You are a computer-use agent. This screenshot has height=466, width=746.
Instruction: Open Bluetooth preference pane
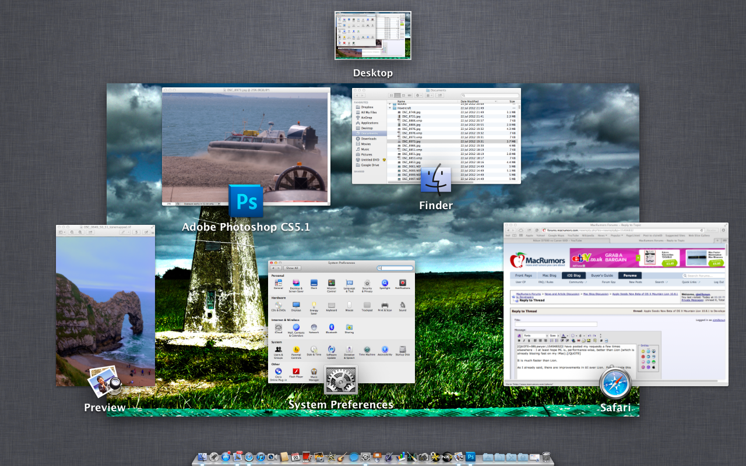[x=332, y=329]
